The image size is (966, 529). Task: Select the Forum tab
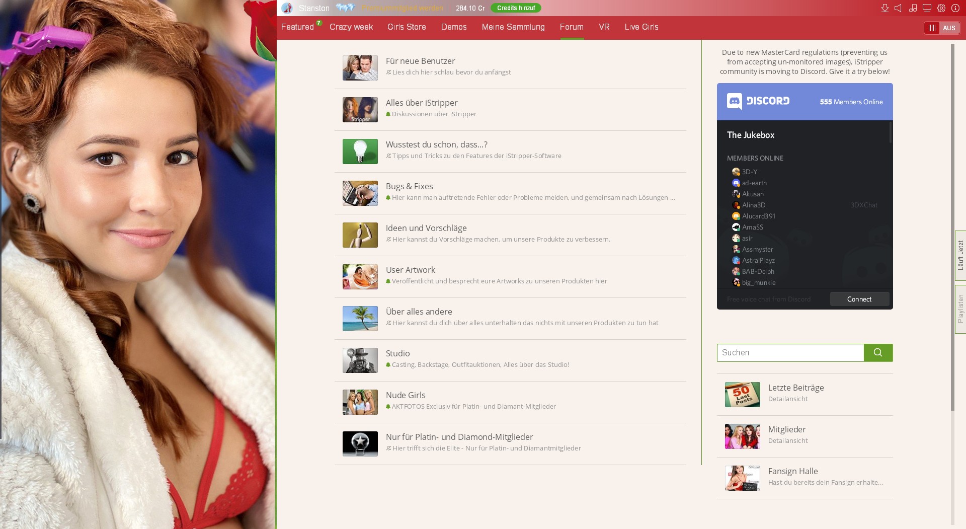[572, 27]
